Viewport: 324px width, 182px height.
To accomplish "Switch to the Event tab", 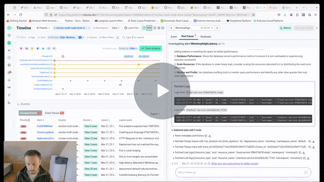I will pos(174,37).
